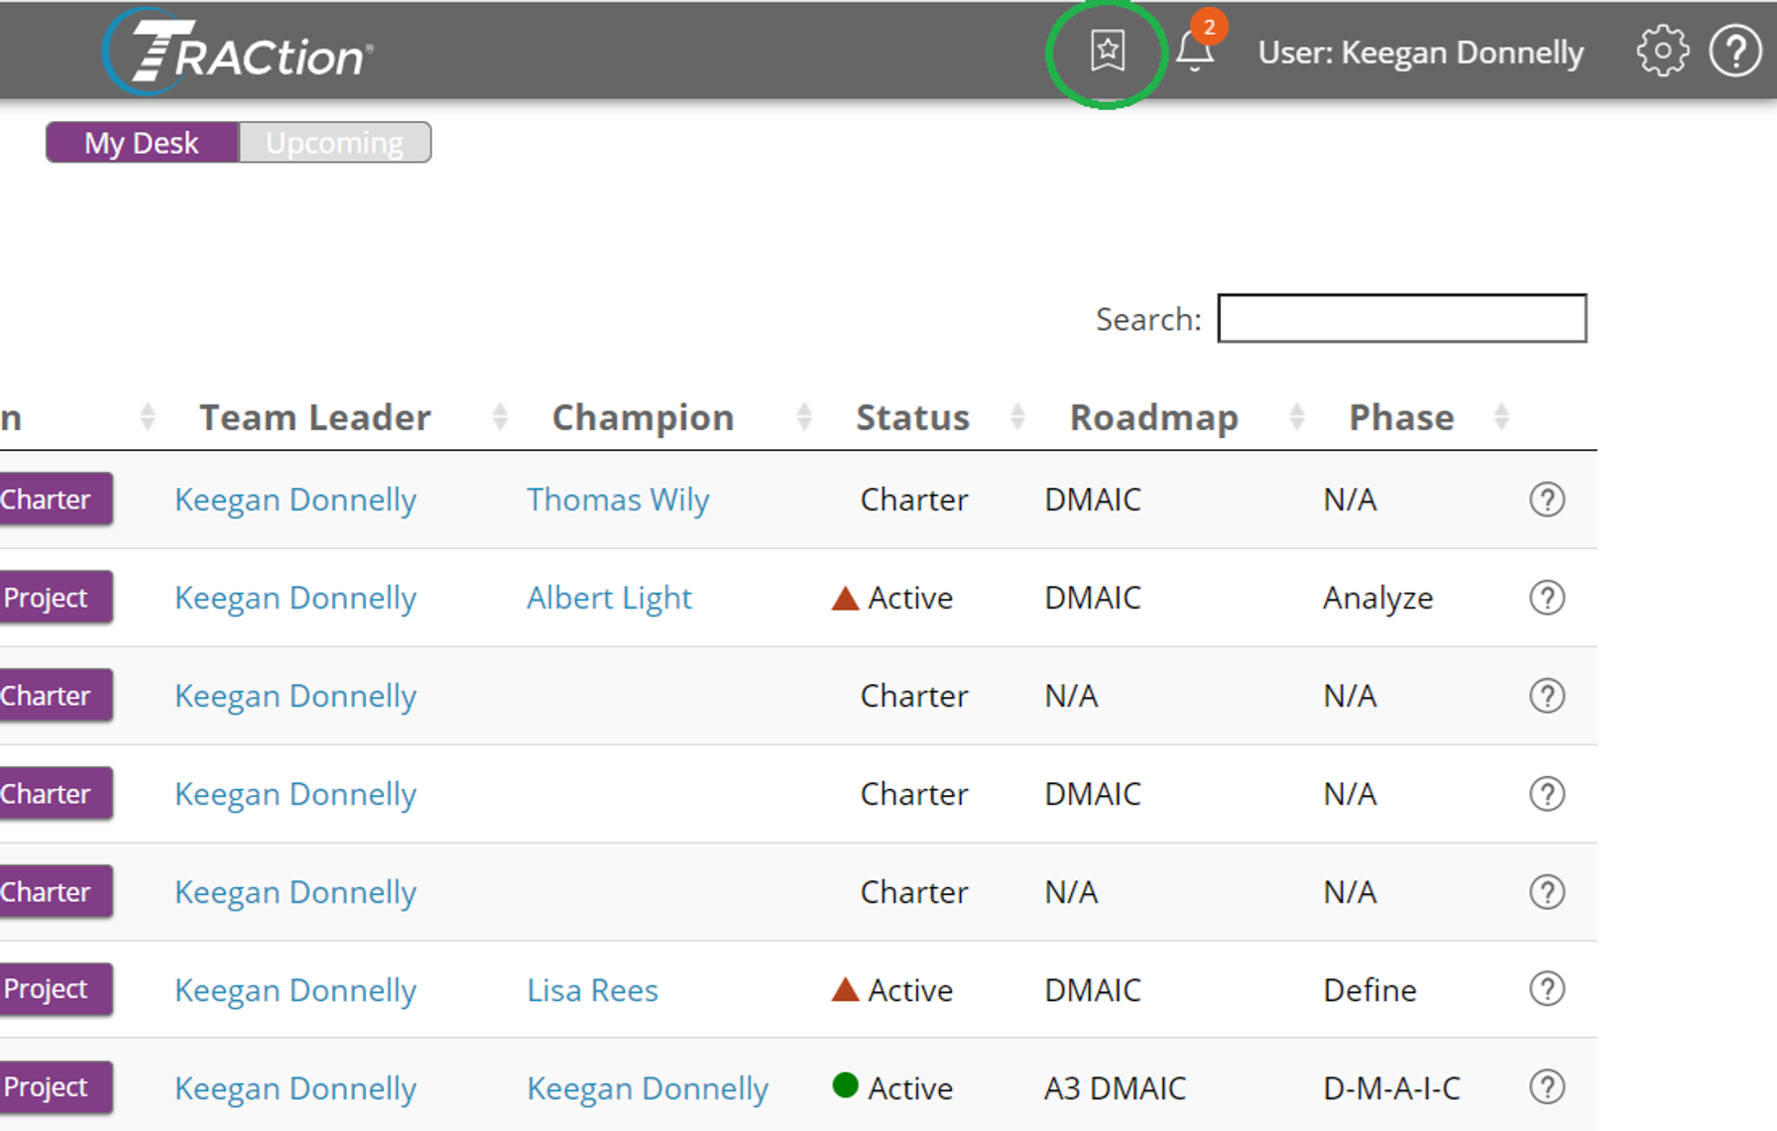This screenshot has height=1131, width=1777.
Task: Open champion link Keegan Donnelly in last row
Action: [x=648, y=1087]
